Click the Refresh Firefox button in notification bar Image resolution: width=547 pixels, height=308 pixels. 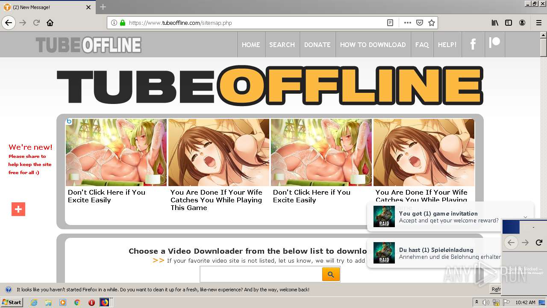tap(496, 290)
